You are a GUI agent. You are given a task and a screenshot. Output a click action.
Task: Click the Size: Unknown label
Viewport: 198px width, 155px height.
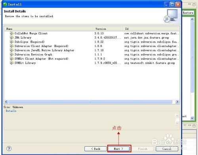pos(13,107)
